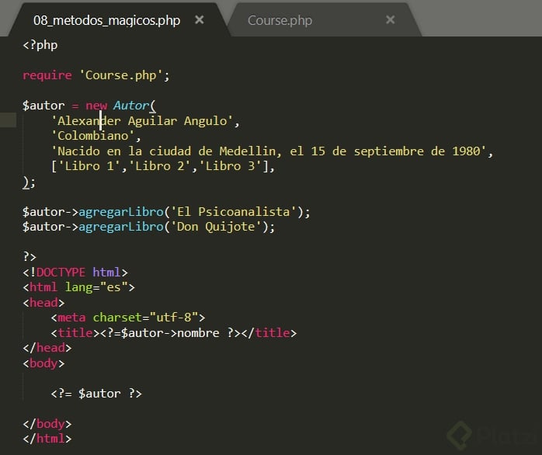The height and width of the screenshot is (455, 542).
Task: Click the standalone '?>' closing PHP tag
Action: (30, 257)
